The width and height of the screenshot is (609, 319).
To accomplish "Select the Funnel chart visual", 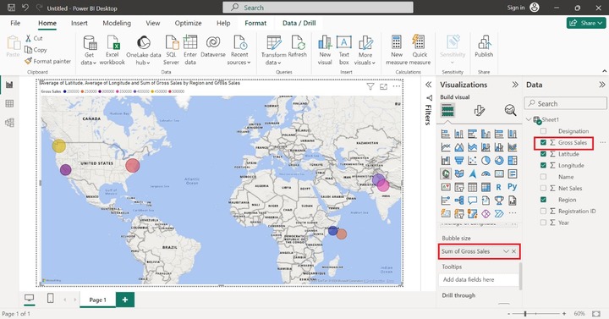I will pyautogui.click(x=459, y=161).
